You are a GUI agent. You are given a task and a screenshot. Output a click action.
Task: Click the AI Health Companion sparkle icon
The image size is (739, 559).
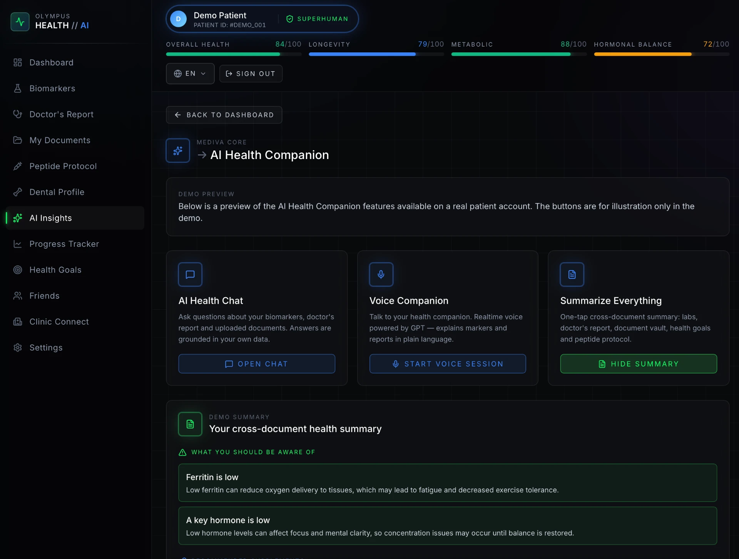(x=178, y=151)
